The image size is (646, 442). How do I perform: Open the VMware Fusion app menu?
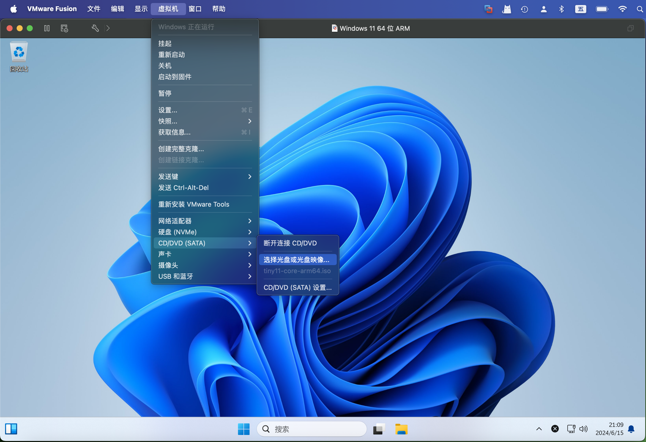pyautogui.click(x=52, y=9)
